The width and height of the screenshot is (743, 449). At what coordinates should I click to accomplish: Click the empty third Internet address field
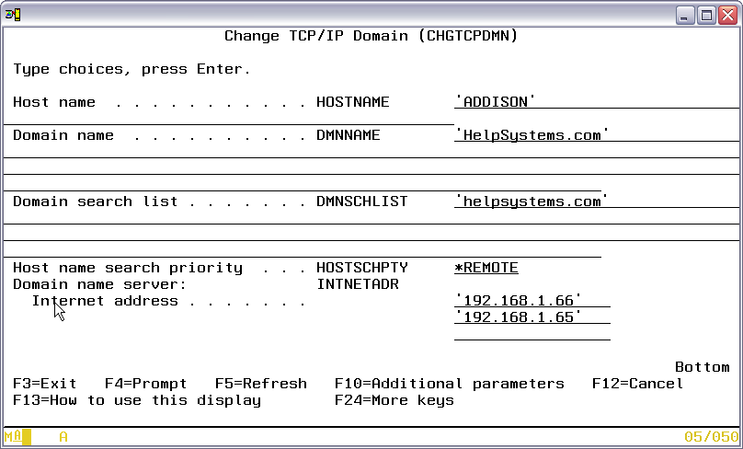tap(532, 334)
